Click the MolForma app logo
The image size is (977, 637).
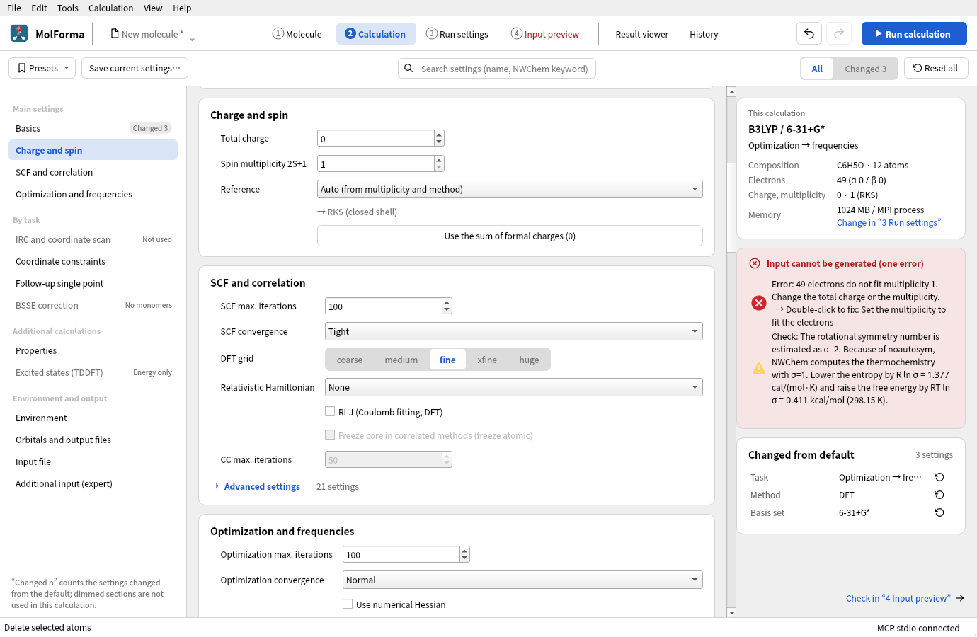click(19, 33)
